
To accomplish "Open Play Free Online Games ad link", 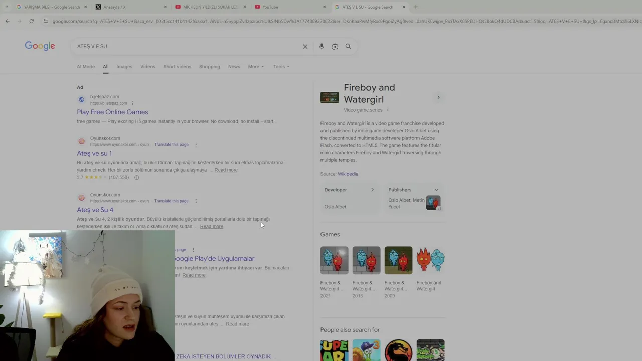I will pyautogui.click(x=112, y=112).
